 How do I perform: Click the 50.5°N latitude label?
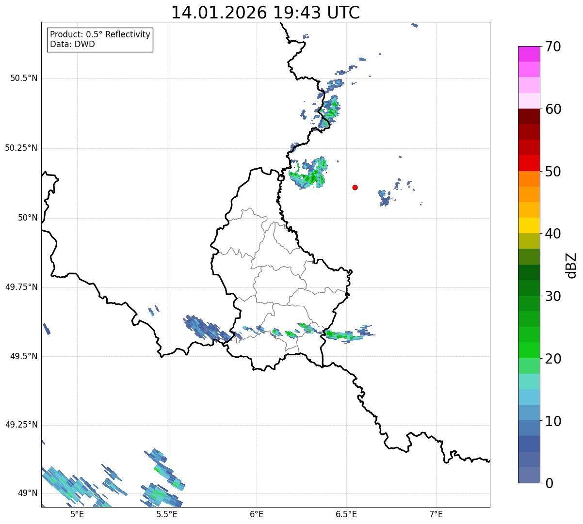tap(23, 78)
